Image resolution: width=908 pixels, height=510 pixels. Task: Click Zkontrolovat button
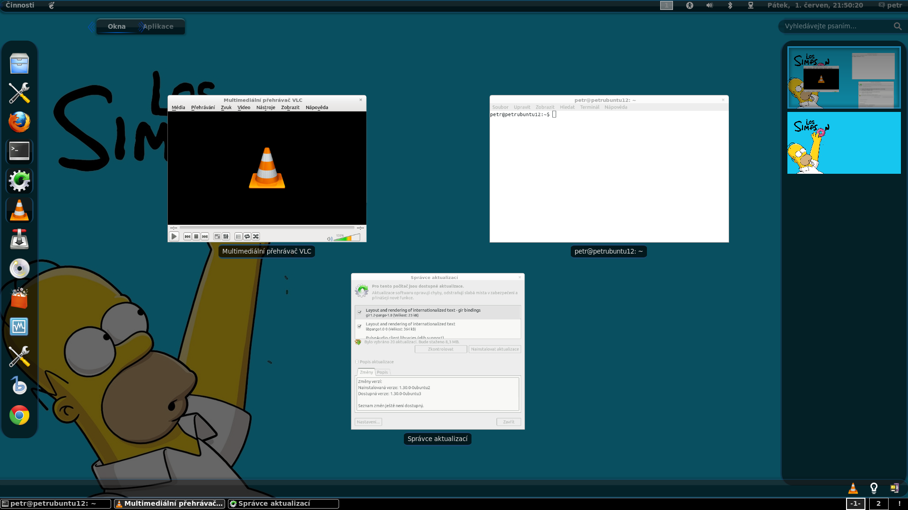coord(441,349)
